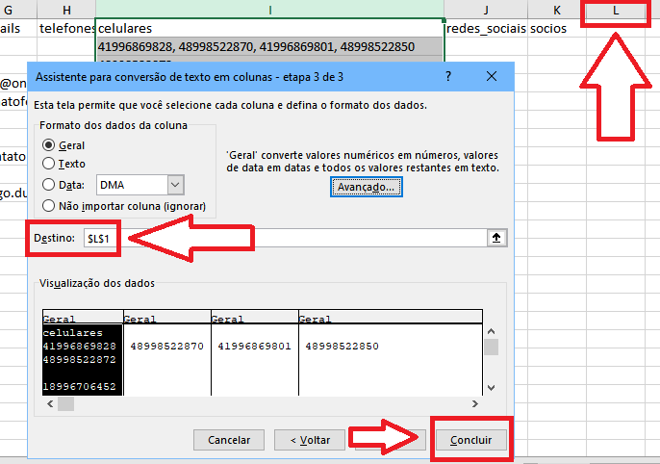The width and height of the screenshot is (660, 464).
Task: Select column L header in the spreadsheet
Action: (x=616, y=9)
